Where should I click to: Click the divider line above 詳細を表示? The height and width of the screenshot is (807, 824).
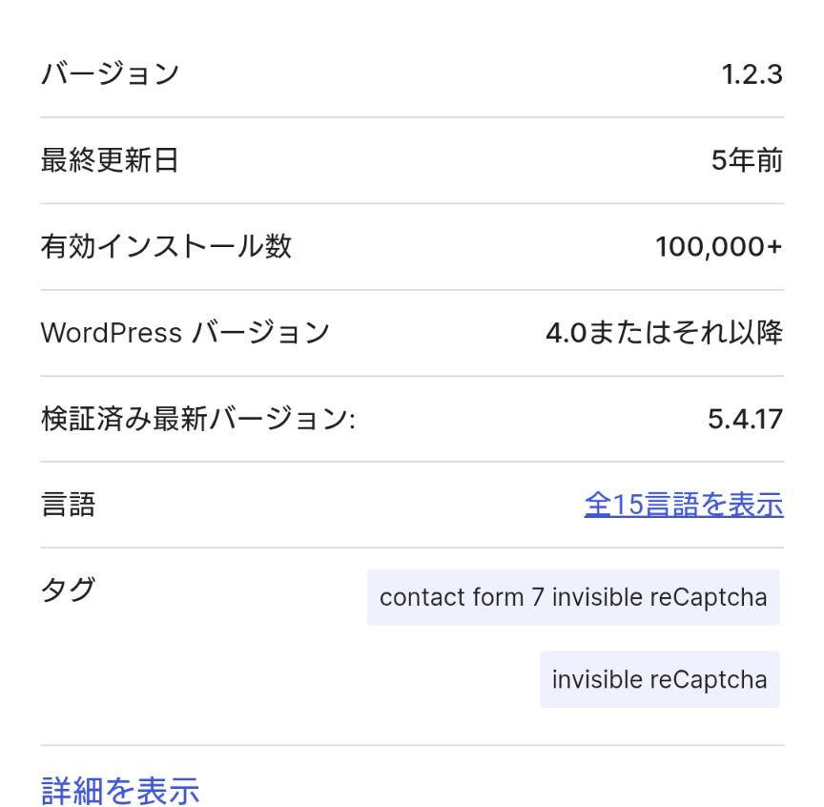(x=412, y=745)
